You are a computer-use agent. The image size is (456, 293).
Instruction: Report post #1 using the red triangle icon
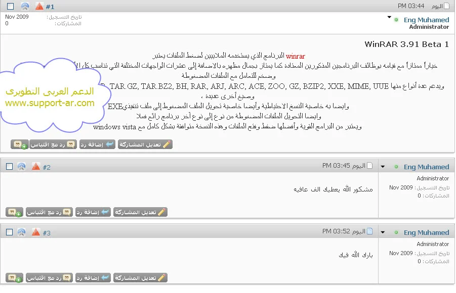click(39, 7)
